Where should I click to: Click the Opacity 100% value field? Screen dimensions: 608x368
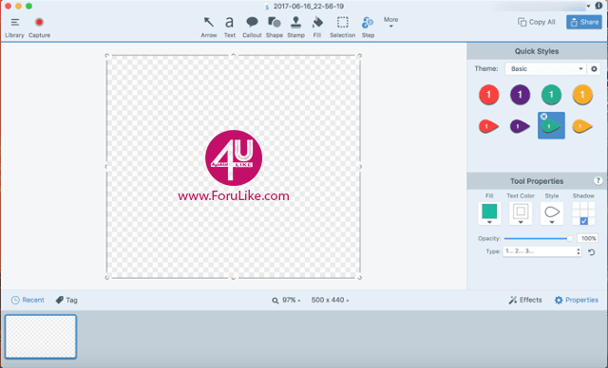click(587, 238)
